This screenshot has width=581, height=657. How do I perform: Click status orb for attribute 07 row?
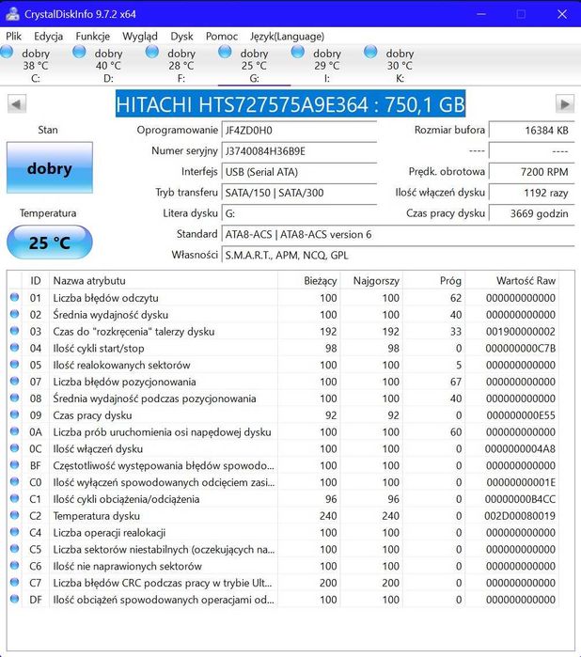coord(15,382)
